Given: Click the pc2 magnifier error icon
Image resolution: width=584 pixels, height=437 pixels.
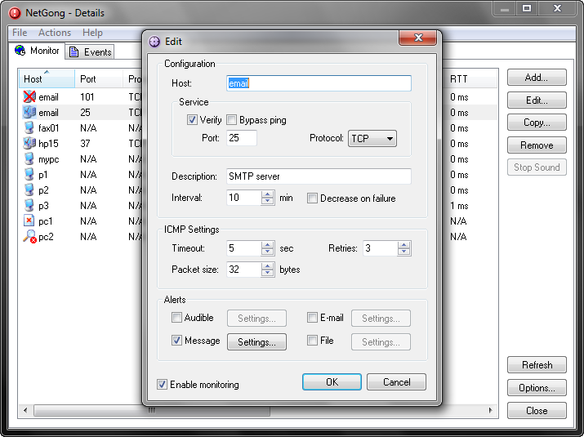Looking at the screenshot, I should pos(29,237).
